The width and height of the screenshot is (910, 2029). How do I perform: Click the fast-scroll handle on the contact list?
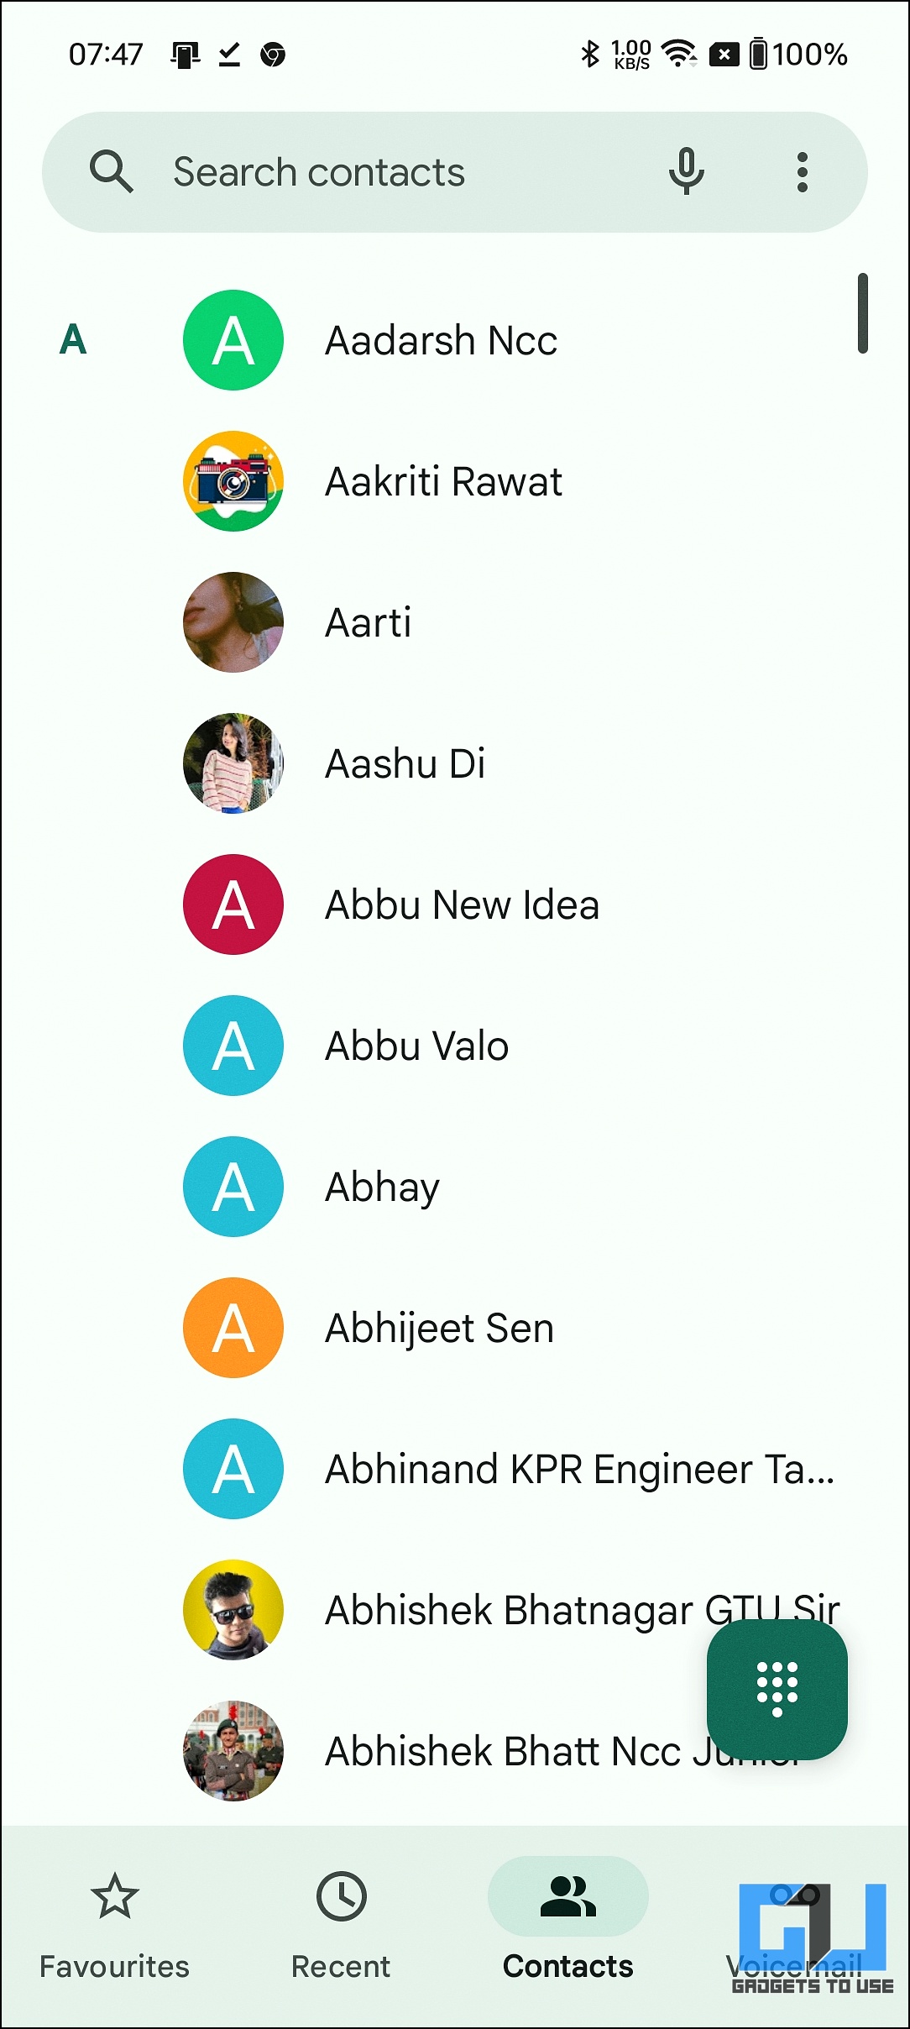[862, 313]
